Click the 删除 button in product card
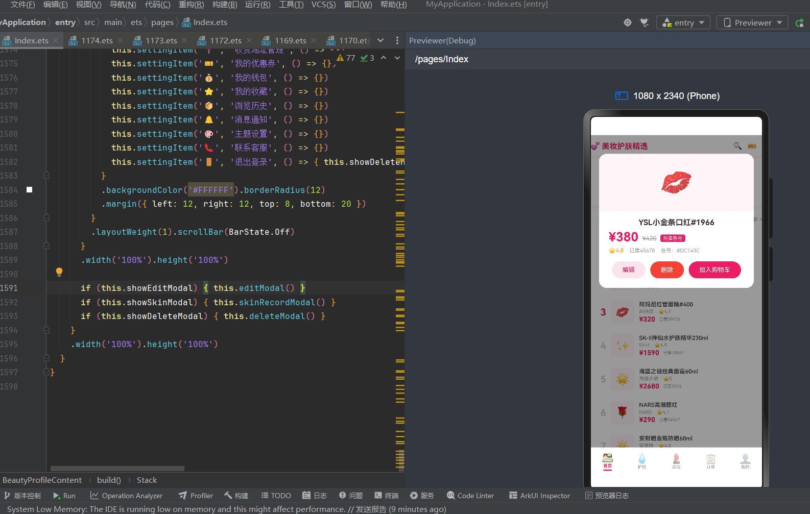810x514 pixels. [x=667, y=270]
